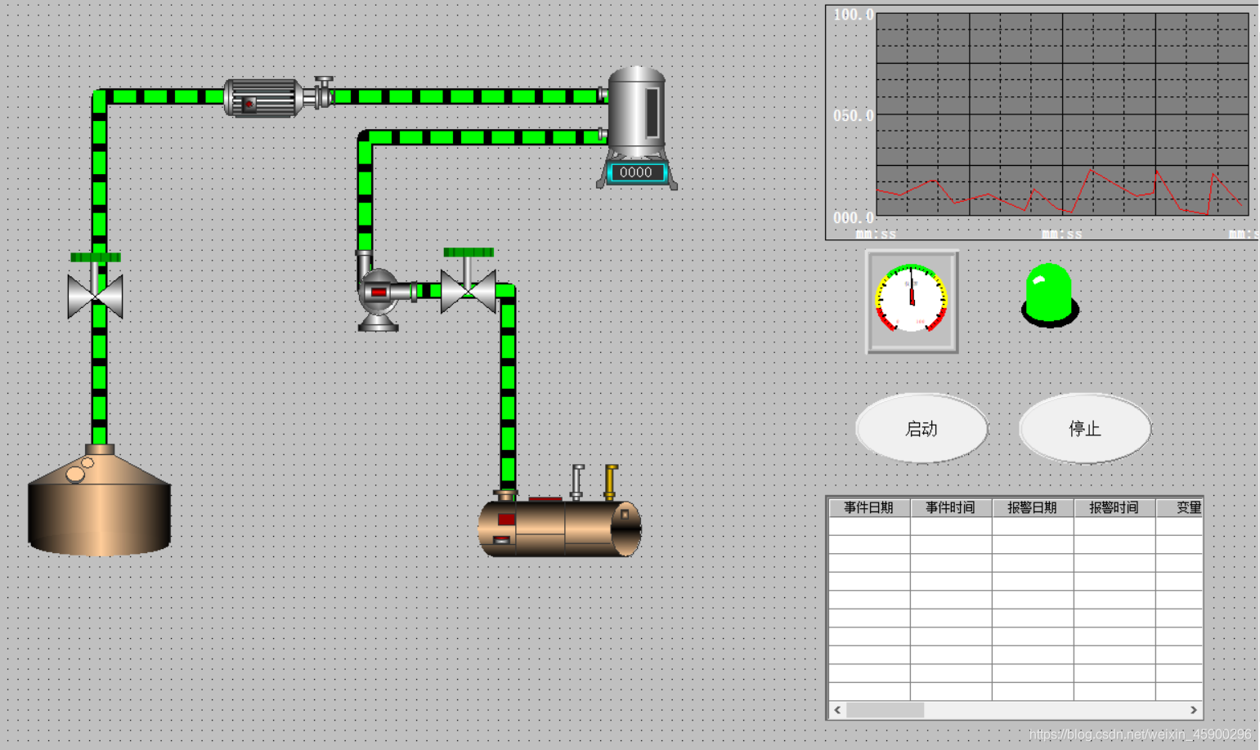Viewport: 1260px width, 750px height.
Task: Select the gray pipe fitting on boiler
Action: point(577,482)
